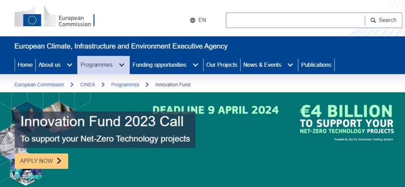
Task: Click the agency name site title
Action: tap(121, 46)
